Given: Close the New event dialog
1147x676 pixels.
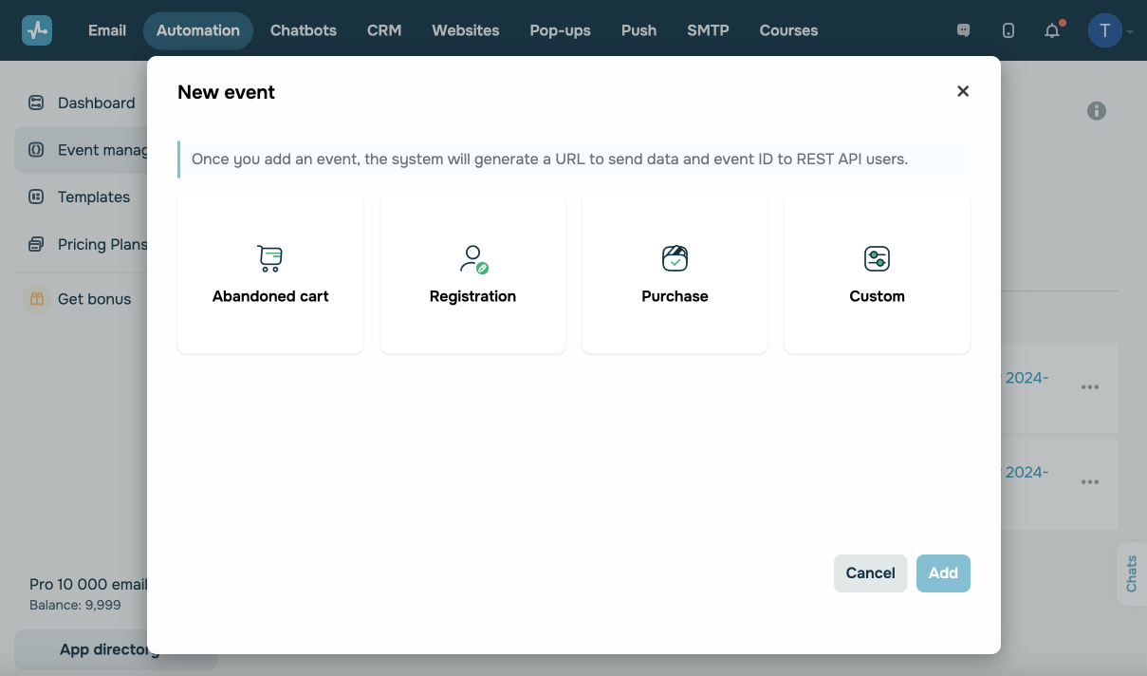Looking at the screenshot, I should [x=963, y=91].
